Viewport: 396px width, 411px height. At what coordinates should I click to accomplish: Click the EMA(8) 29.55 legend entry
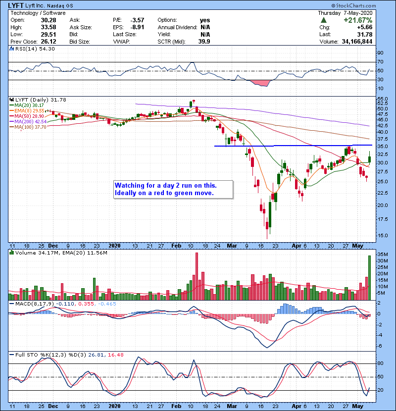pyautogui.click(x=27, y=110)
